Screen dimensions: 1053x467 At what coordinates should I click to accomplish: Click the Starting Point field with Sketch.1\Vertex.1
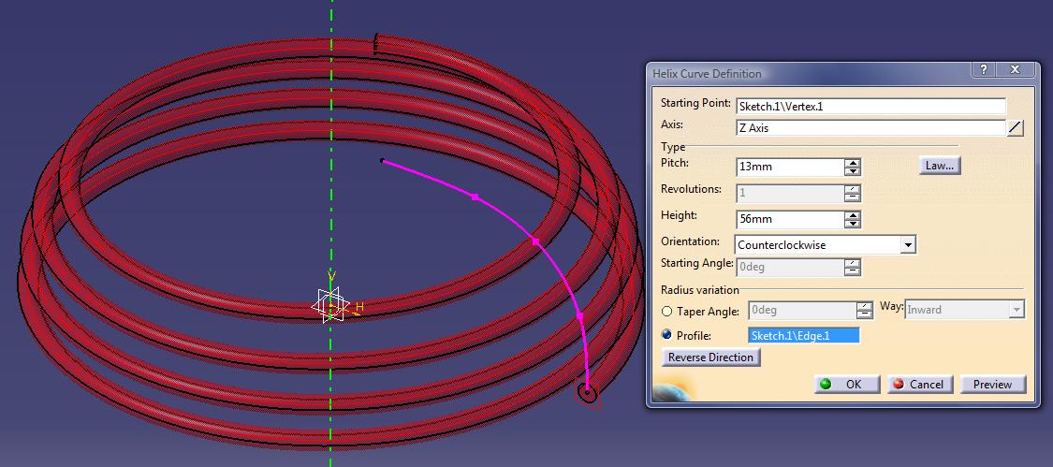coord(870,106)
